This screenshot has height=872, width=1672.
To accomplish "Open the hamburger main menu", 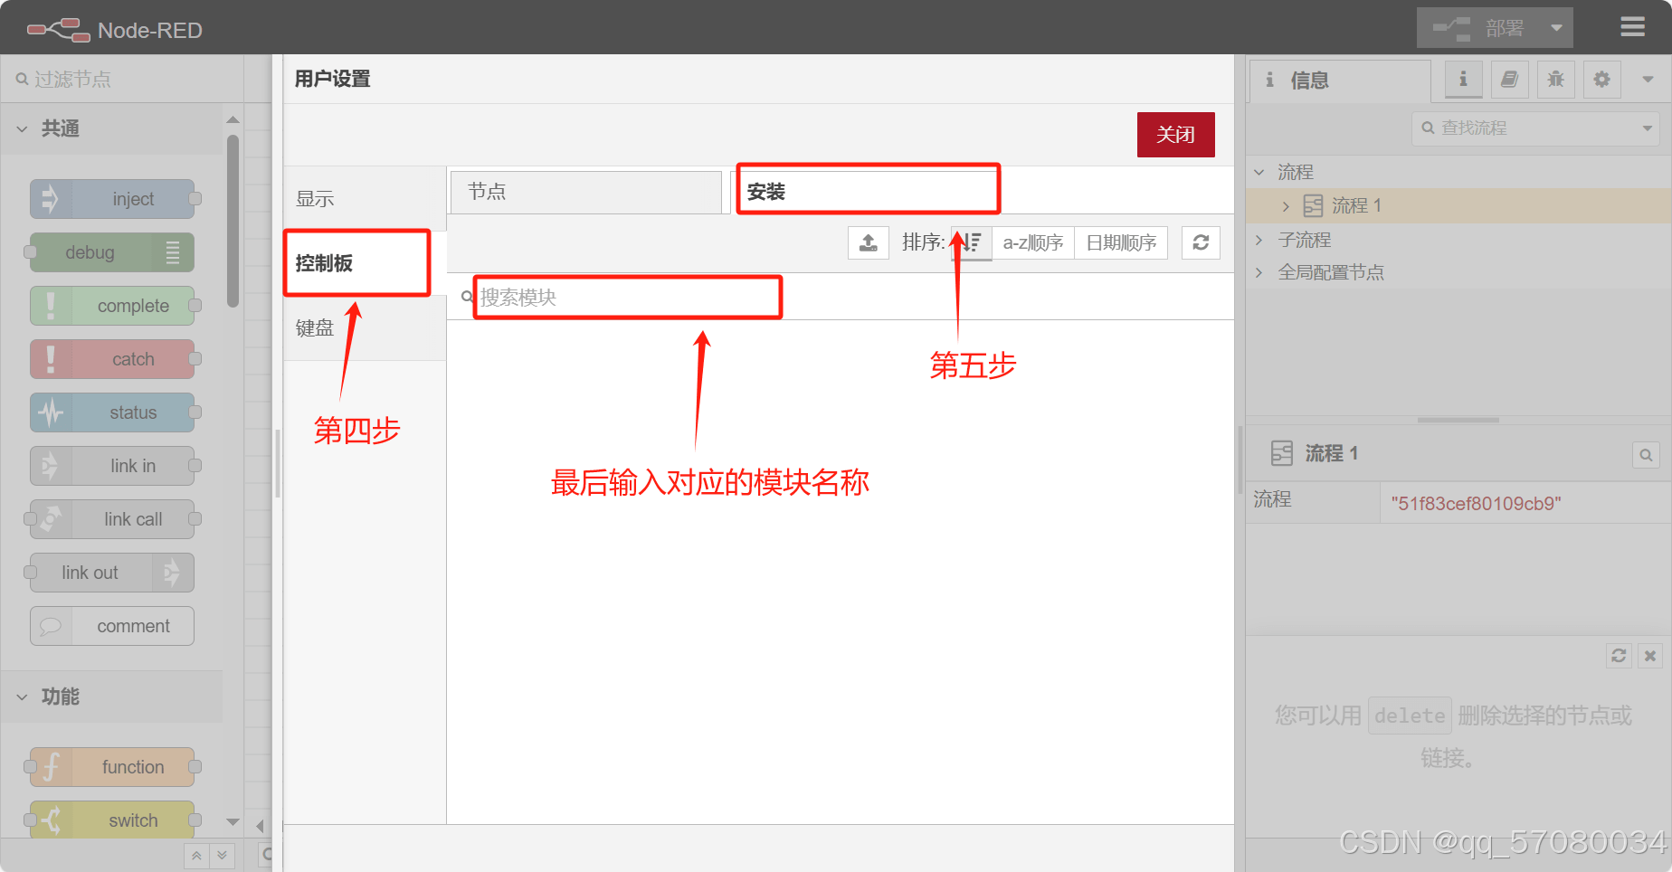I will (x=1632, y=27).
